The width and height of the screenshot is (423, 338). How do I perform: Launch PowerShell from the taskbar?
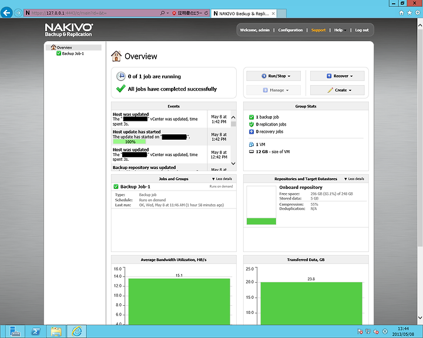(35, 332)
